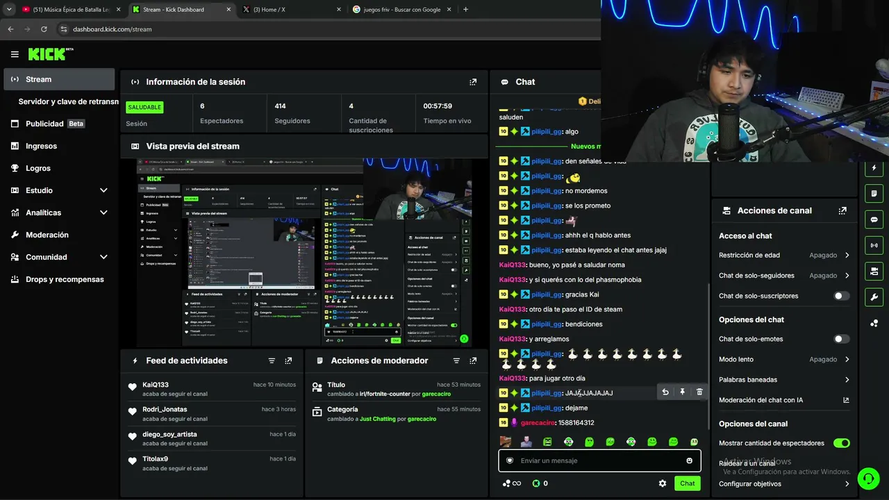Click Raidear a un canal
Screen dimensions: 889x500
747,463
